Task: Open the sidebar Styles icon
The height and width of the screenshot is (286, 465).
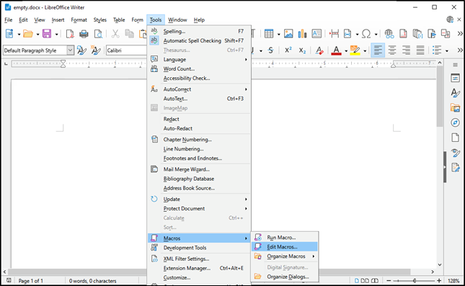Action: pyautogui.click(x=455, y=93)
